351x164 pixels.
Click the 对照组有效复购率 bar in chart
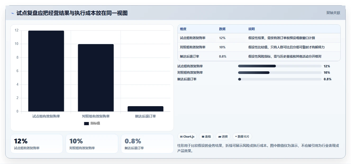[x=96, y=78]
